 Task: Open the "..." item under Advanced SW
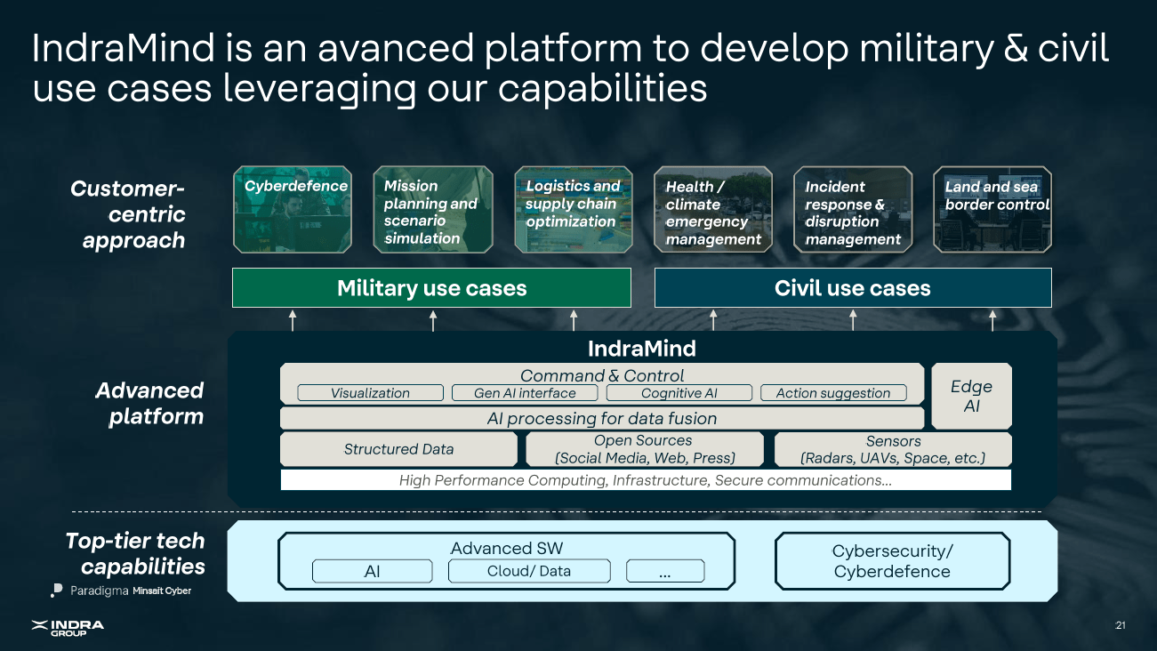pyautogui.click(x=665, y=571)
